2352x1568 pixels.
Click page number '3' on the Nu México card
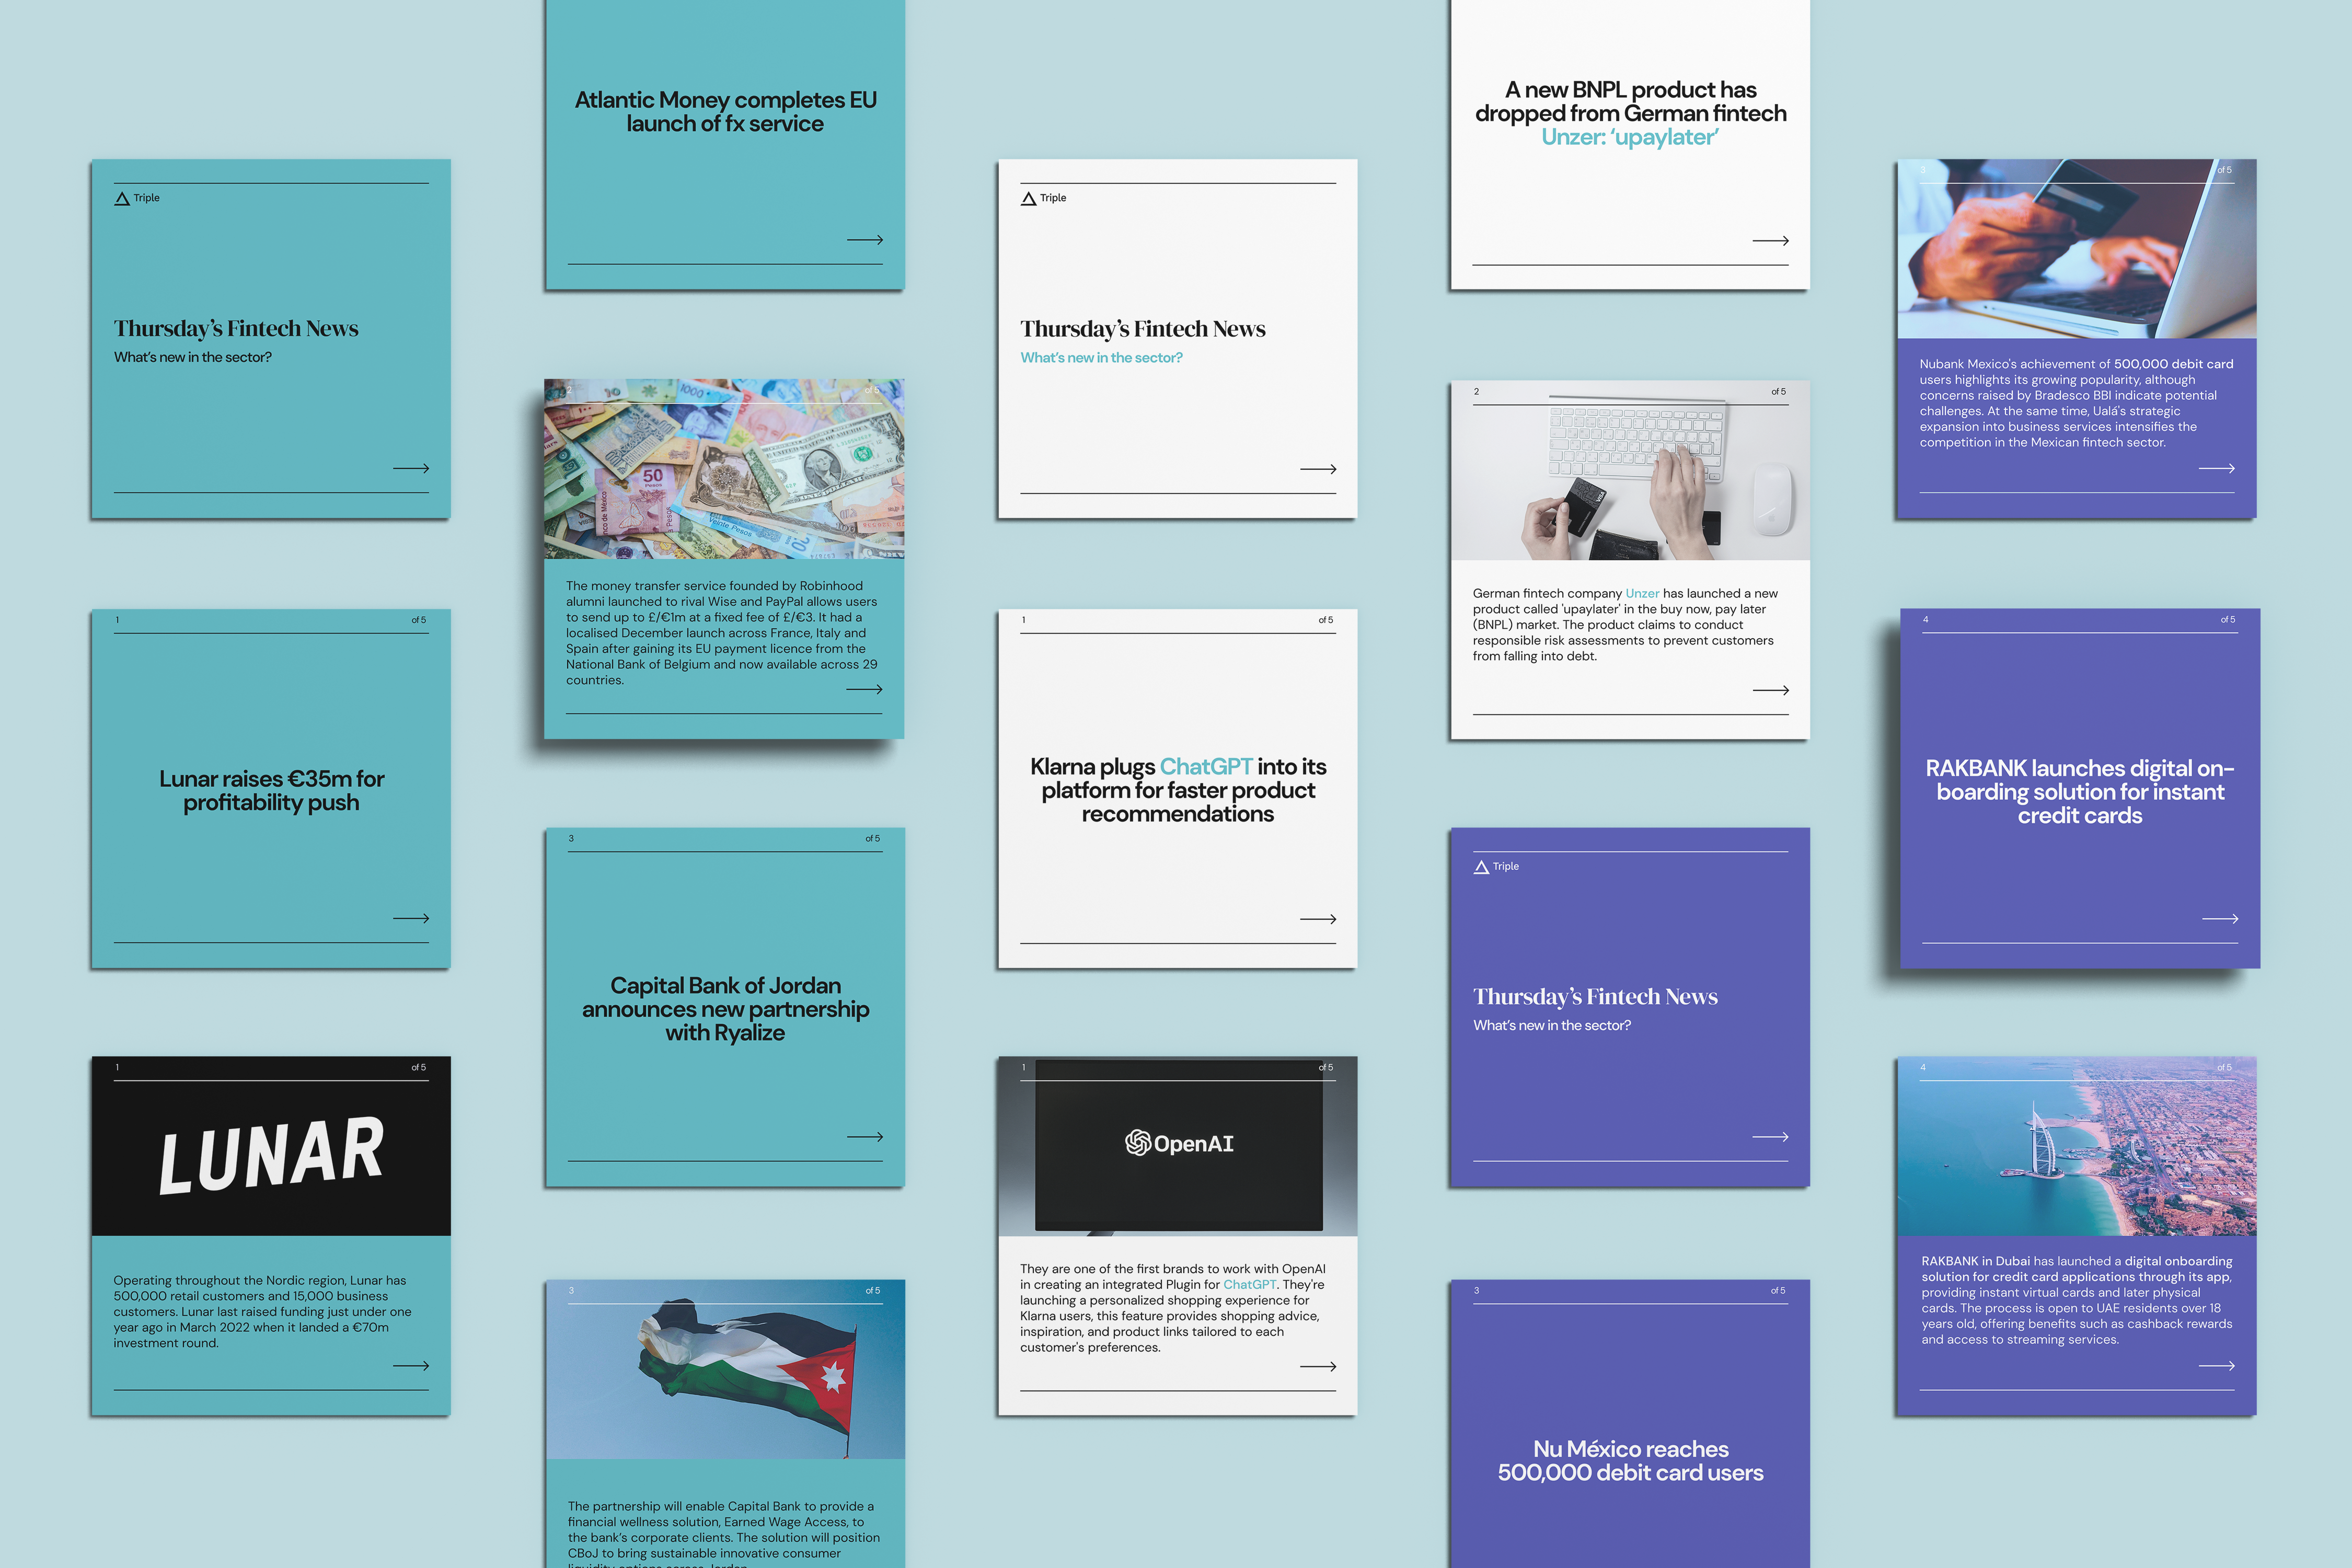(1476, 1291)
